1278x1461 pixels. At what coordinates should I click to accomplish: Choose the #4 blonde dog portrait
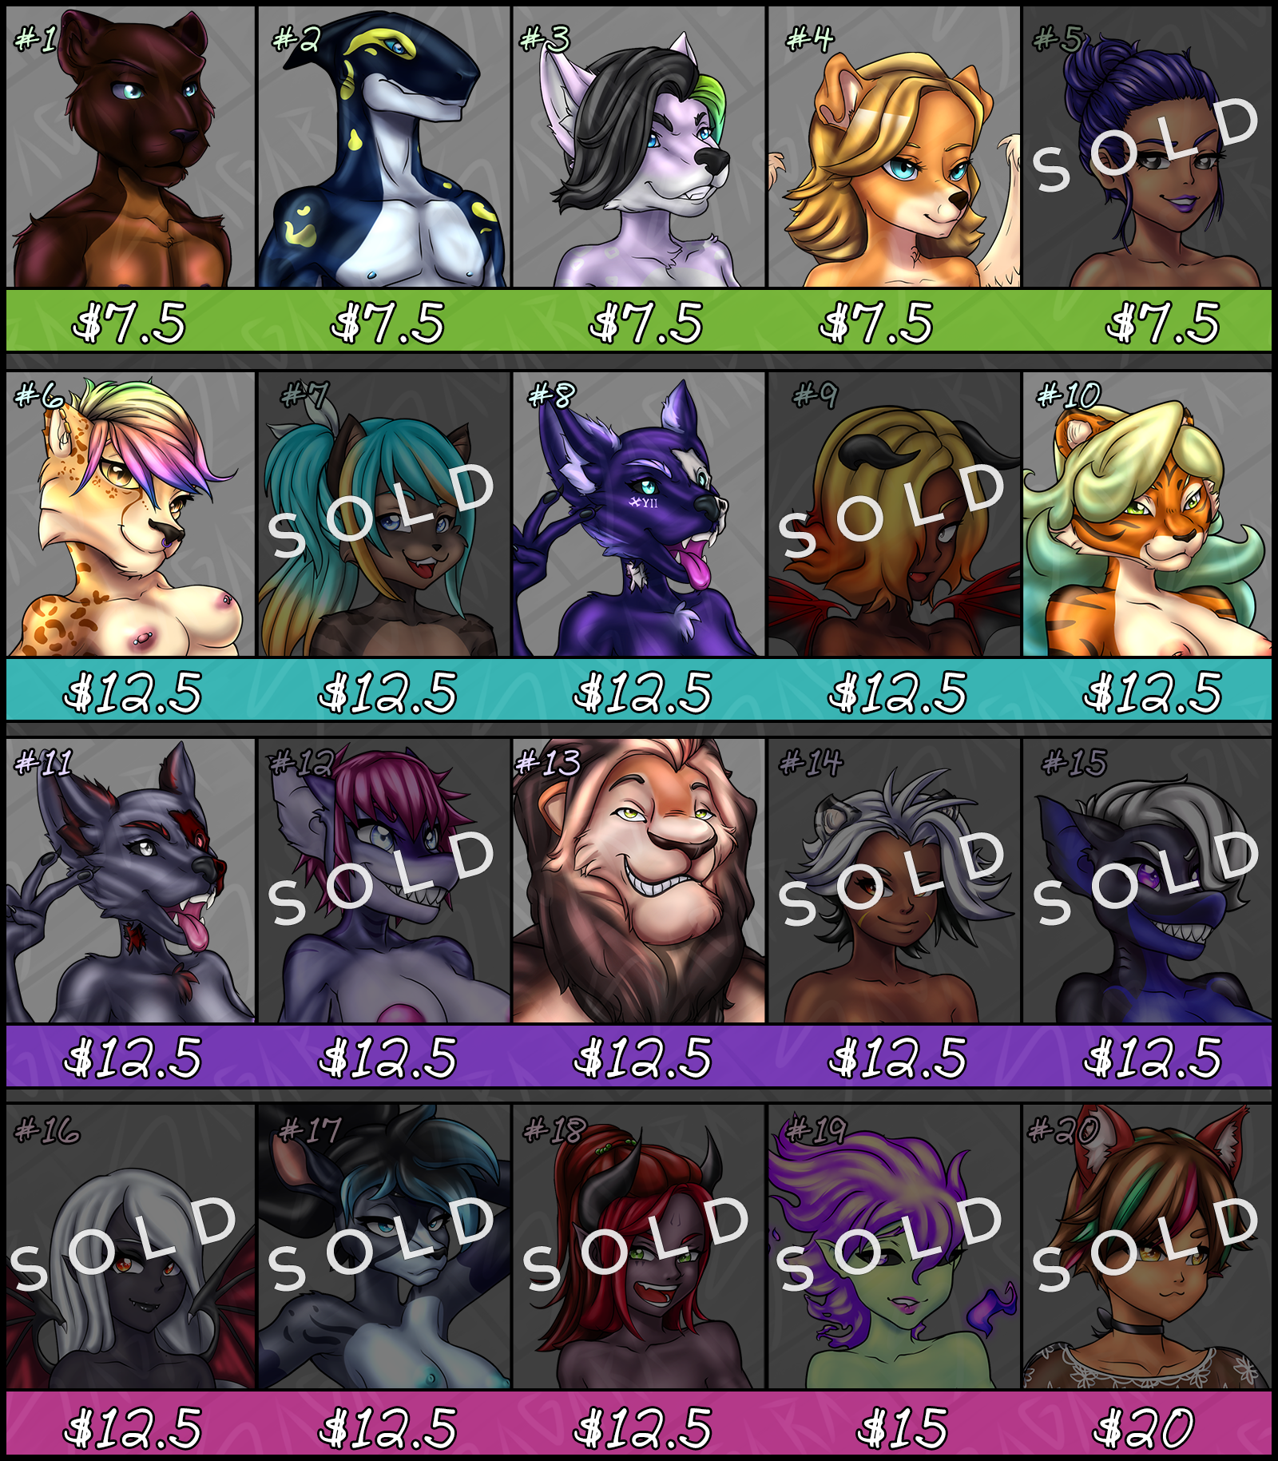tap(894, 147)
